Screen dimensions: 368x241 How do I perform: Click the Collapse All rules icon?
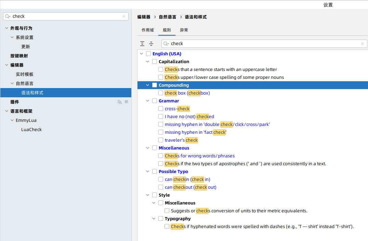[x=151, y=44]
